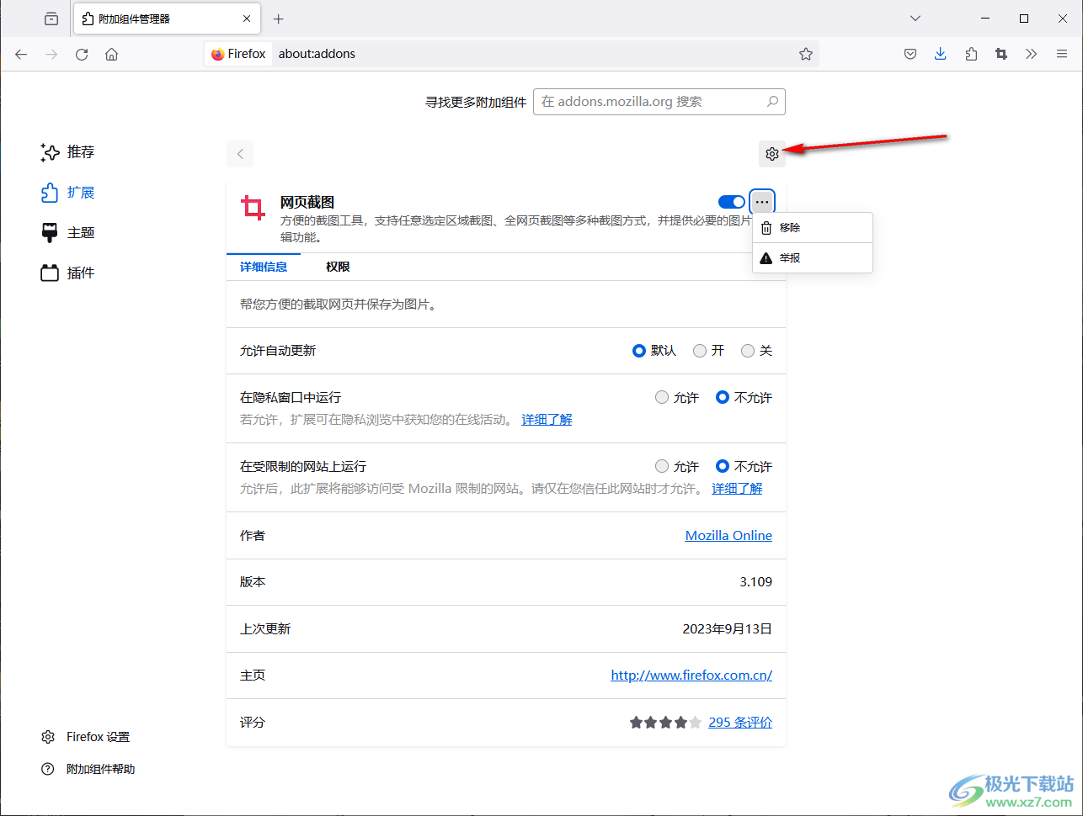This screenshot has width=1083, height=816.
Task: Click the 网页截图 extension crop icon
Action: coord(253,208)
